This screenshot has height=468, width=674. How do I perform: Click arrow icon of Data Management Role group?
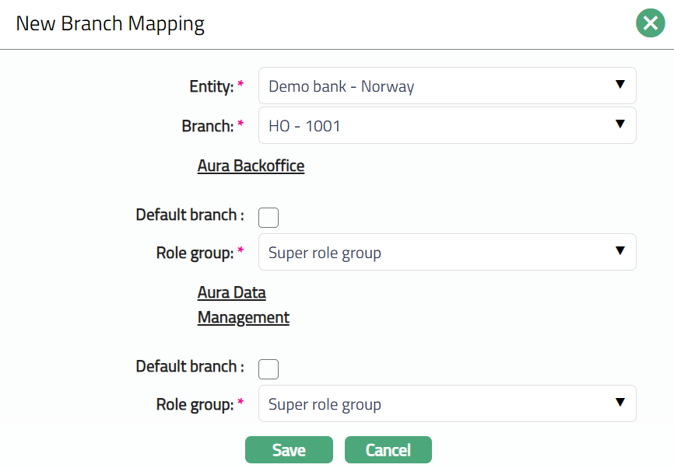pyautogui.click(x=620, y=403)
